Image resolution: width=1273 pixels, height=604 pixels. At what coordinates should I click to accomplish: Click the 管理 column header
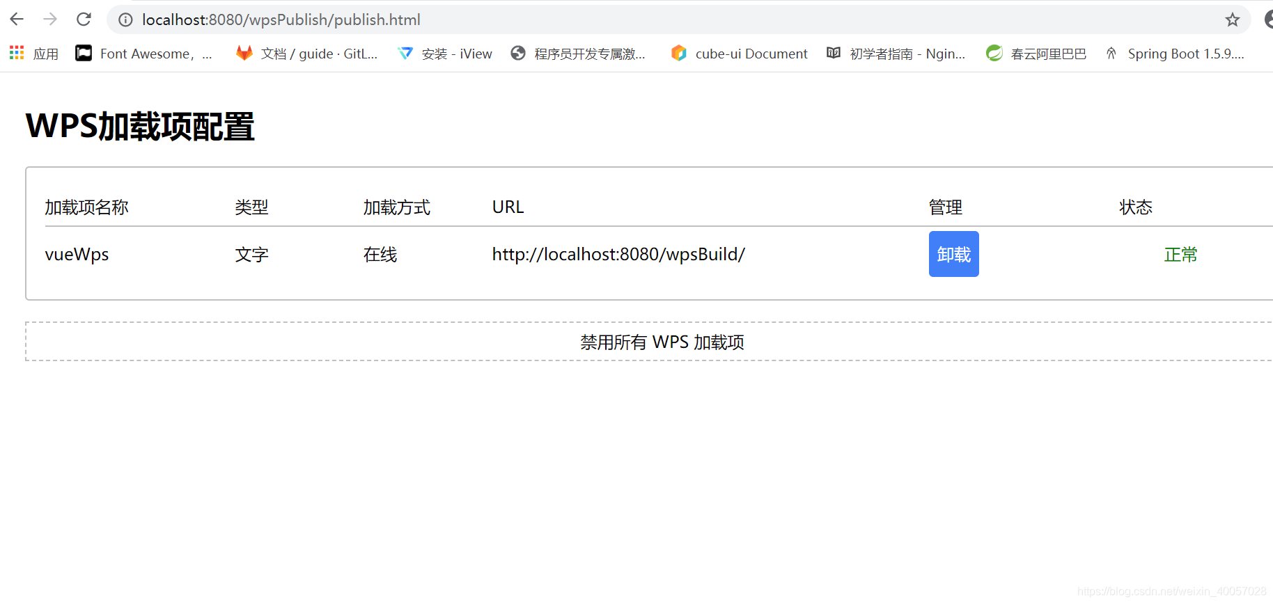(x=946, y=207)
